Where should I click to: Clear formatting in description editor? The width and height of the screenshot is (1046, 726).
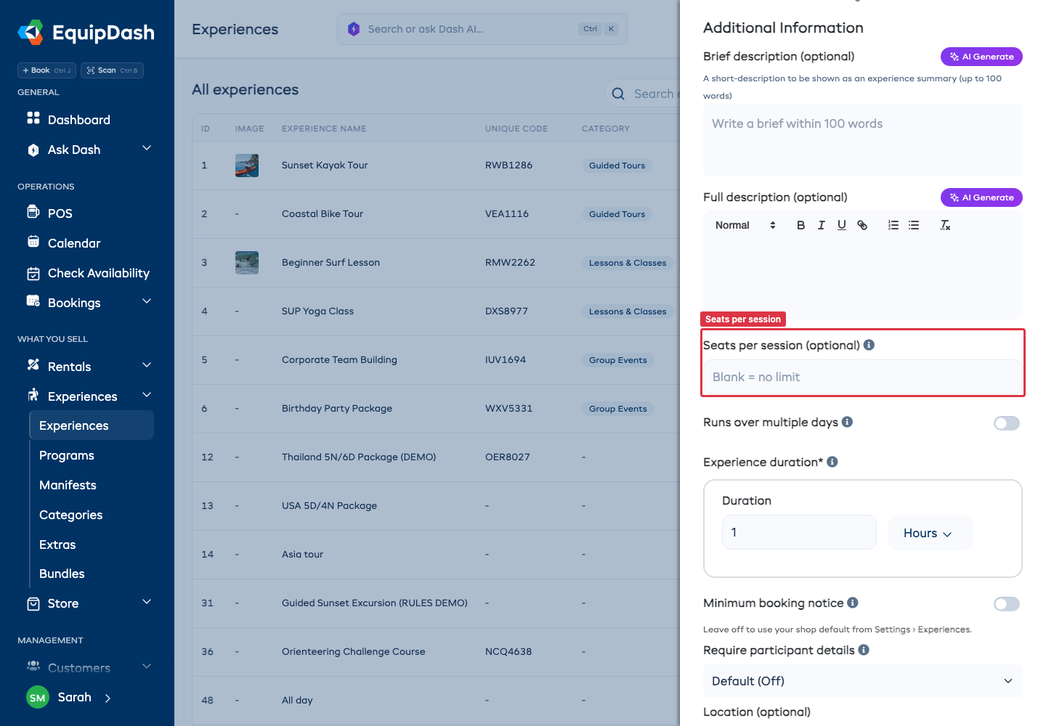point(945,225)
